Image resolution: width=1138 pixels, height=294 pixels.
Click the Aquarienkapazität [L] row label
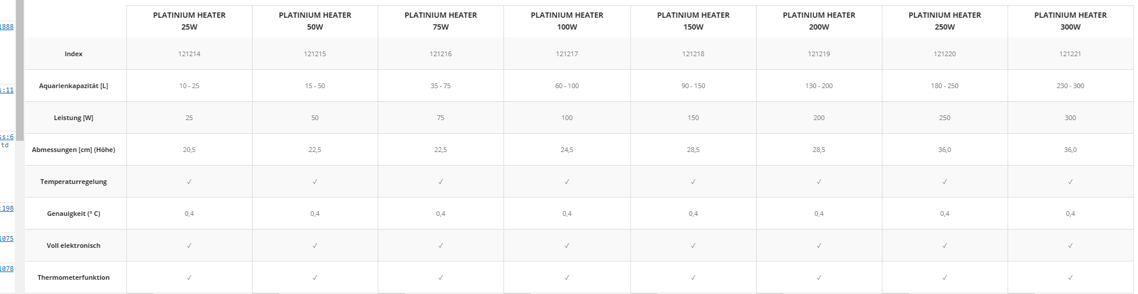coord(74,86)
